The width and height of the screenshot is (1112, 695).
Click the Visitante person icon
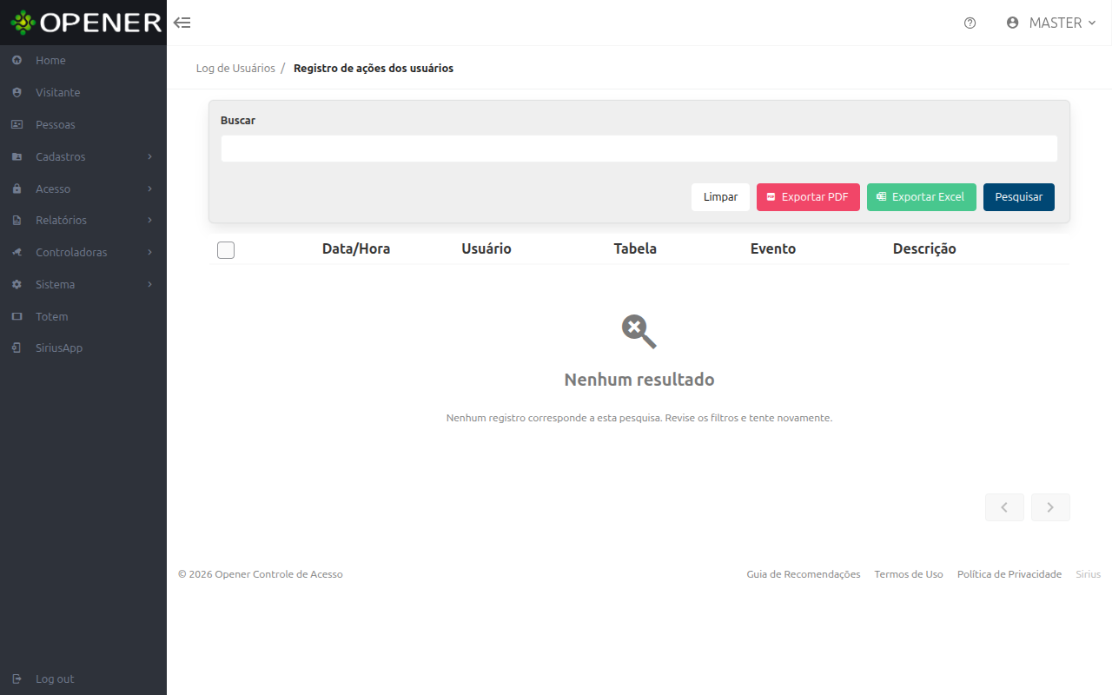tap(17, 92)
